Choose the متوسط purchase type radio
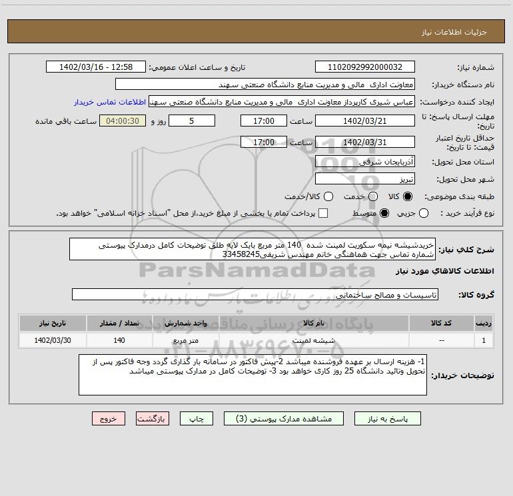The height and width of the screenshot is (496, 513). [x=384, y=213]
